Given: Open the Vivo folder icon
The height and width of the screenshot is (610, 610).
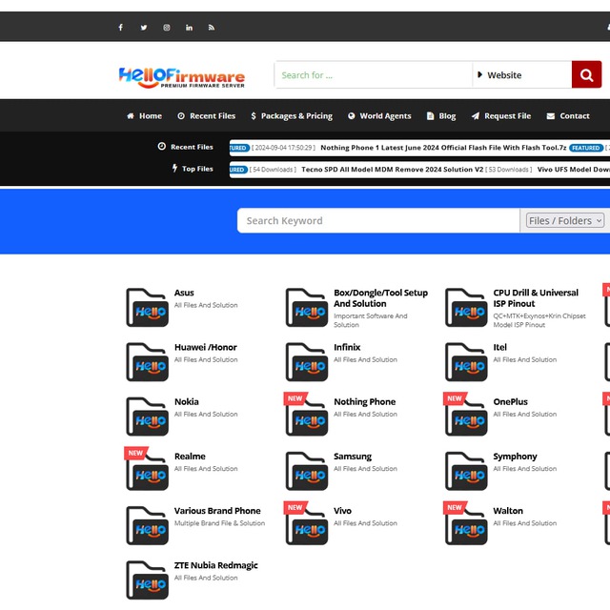Looking at the screenshot, I should point(307,525).
